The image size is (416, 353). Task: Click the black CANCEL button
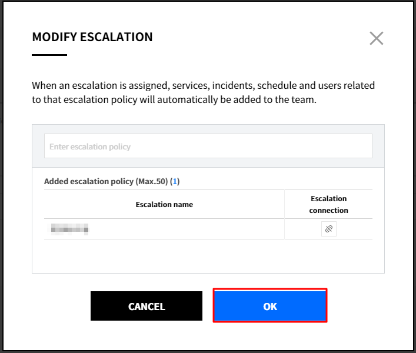tap(147, 306)
